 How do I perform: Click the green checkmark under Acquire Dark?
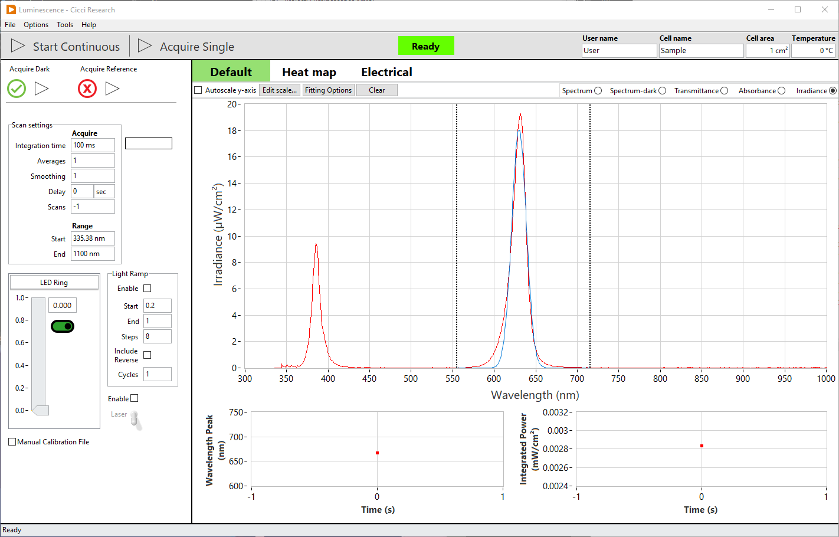coord(16,89)
